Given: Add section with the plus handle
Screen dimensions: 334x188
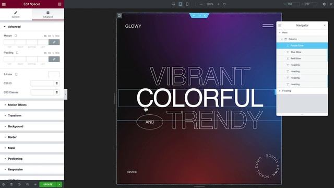Looking at the screenshot, I should click(194, 16).
